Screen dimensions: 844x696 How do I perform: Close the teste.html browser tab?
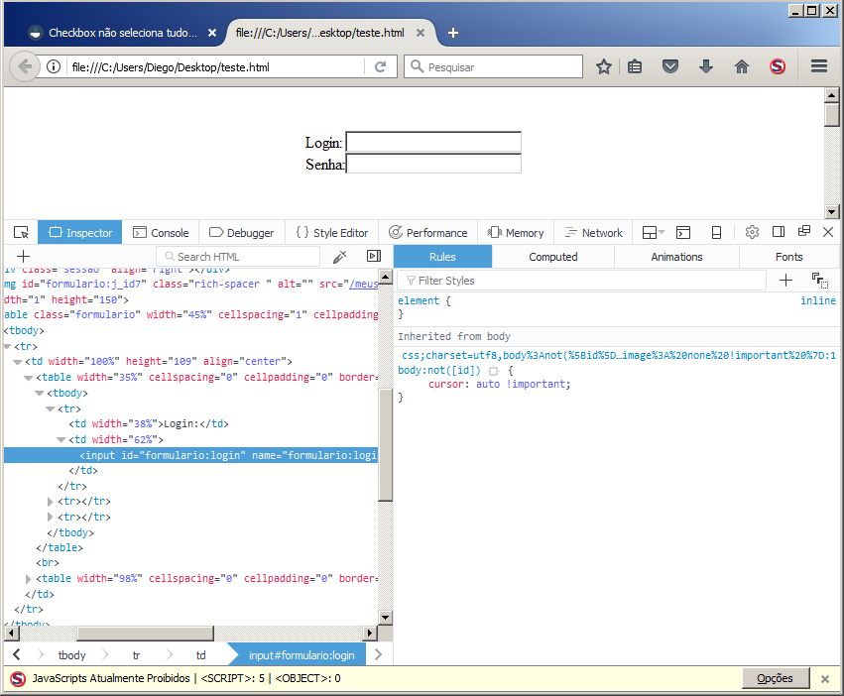point(421,33)
